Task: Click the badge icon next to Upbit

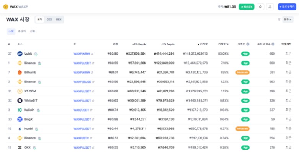Action: pyautogui.click(x=36, y=54)
